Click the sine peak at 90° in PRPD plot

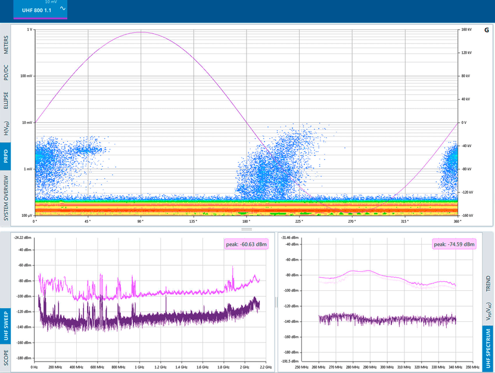pyautogui.click(x=141, y=32)
